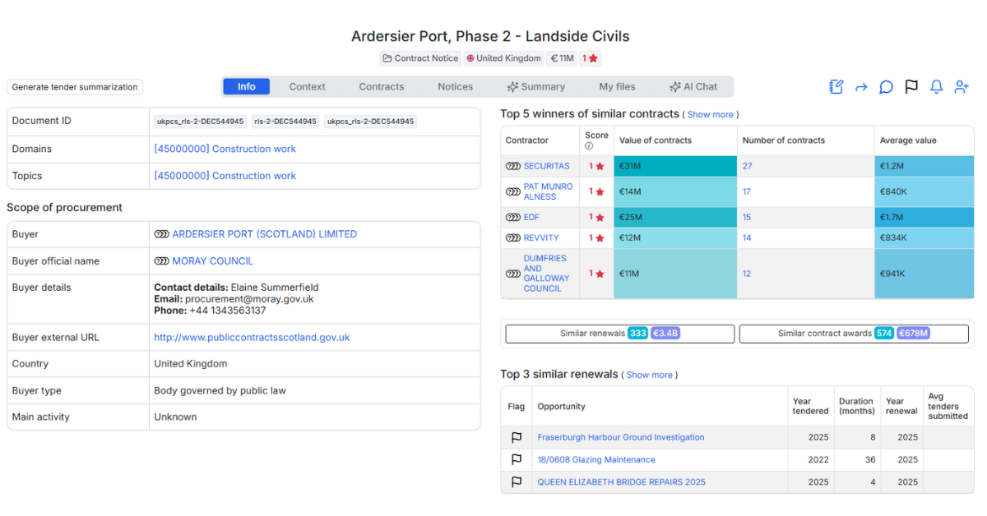Click the notification bell icon

pos(936,87)
